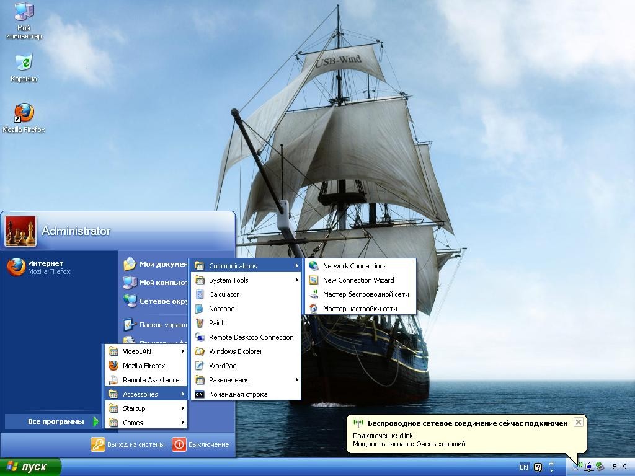Viewport: 635px width, 476px height.
Task: Click the language bar help question icon
Action: [x=538, y=467]
